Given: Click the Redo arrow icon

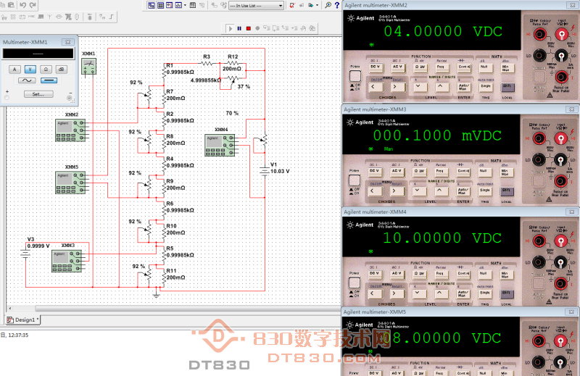Looking at the screenshot, I should click(34, 5).
